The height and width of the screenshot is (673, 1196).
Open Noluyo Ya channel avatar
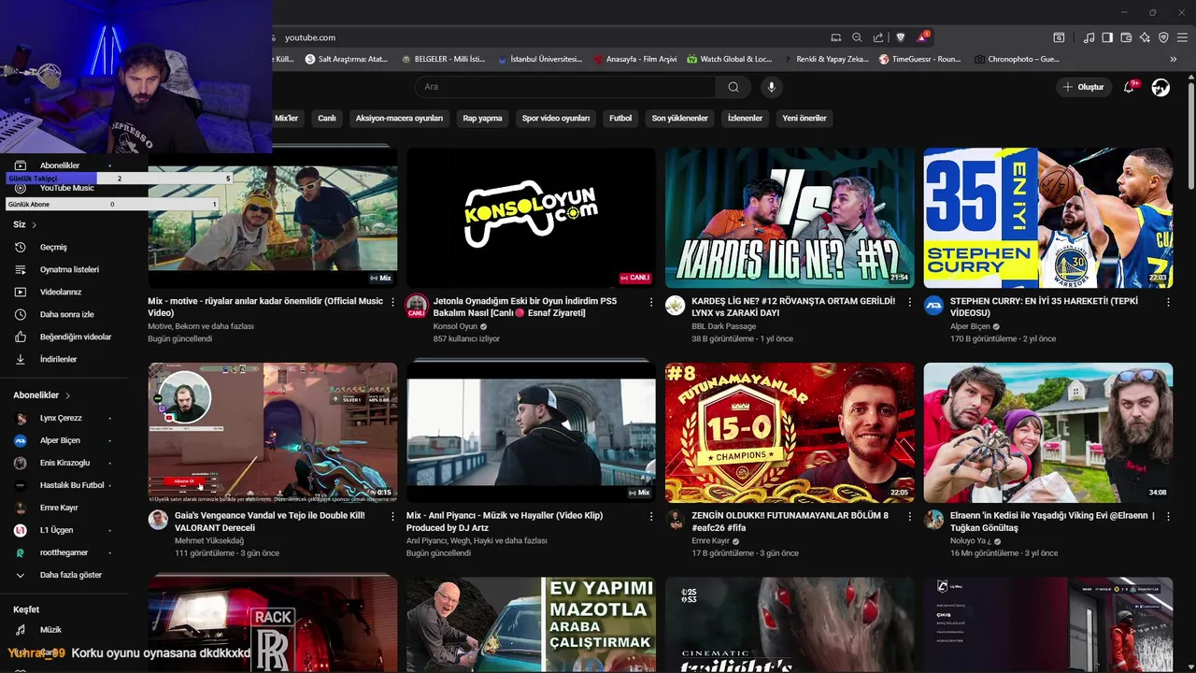(933, 520)
